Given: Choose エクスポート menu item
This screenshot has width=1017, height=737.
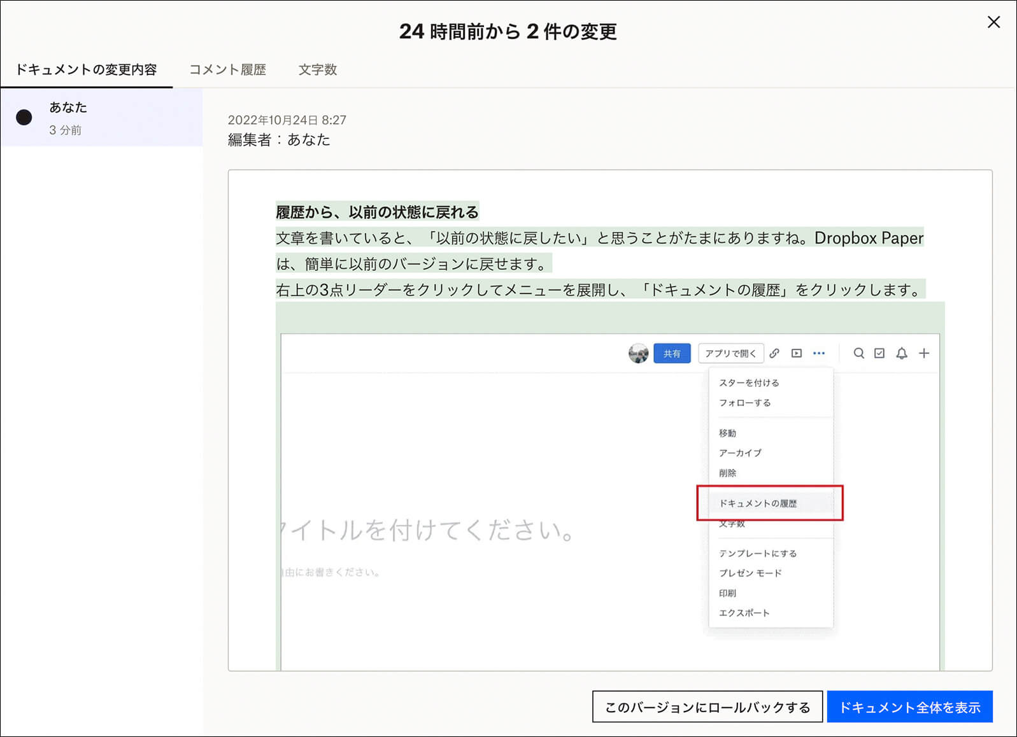Looking at the screenshot, I should pos(744,613).
